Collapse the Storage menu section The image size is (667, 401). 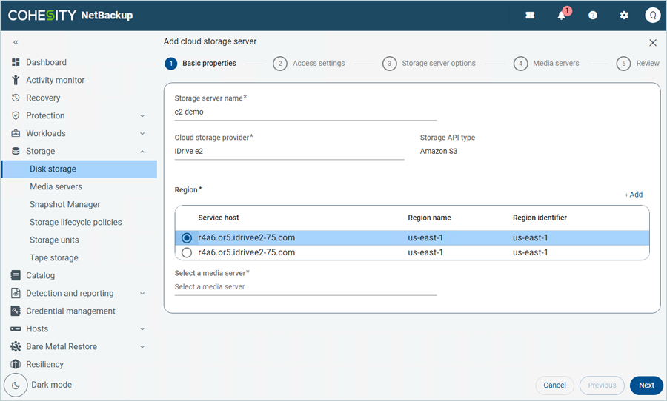click(142, 151)
